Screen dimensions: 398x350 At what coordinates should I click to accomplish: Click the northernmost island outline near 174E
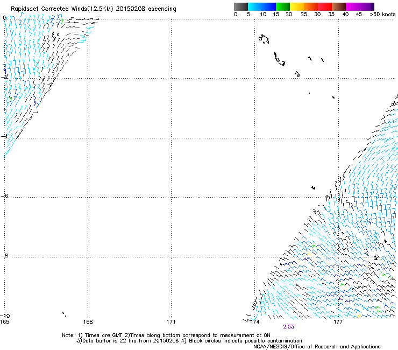[x=264, y=39]
